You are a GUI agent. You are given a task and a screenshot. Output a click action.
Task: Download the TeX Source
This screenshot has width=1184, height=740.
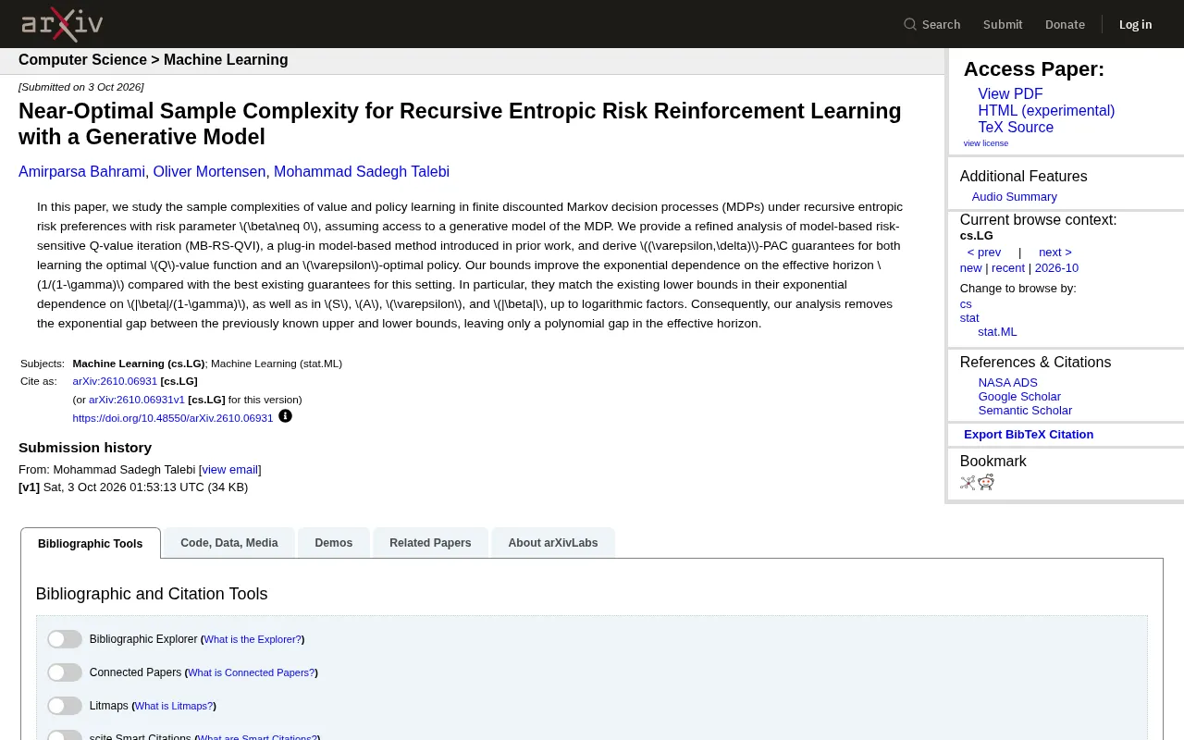tap(1016, 128)
